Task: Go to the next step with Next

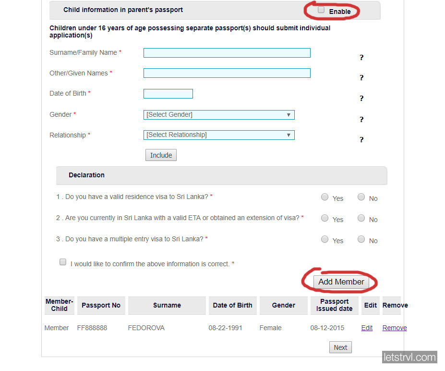Action: tap(340, 347)
